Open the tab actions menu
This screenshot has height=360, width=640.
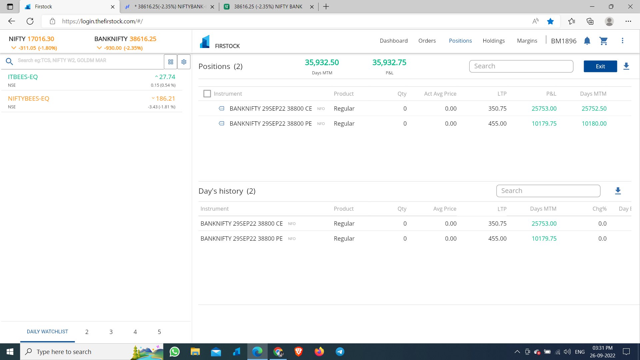pos(10,6)
